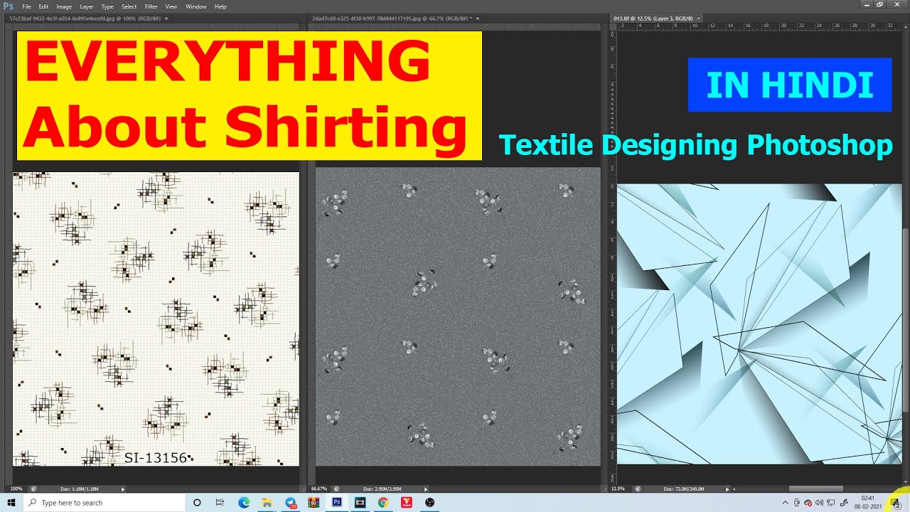The image size is (910, 512).
Task: Open the View menu
Action: pyautogui.click(x=171, y=6)
